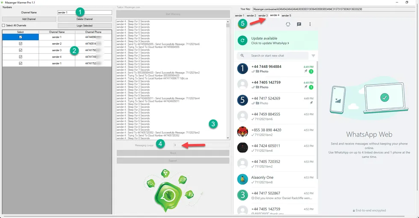The image size is (419, 218).
Task: Click the grey button above Support
Action: 173,153
